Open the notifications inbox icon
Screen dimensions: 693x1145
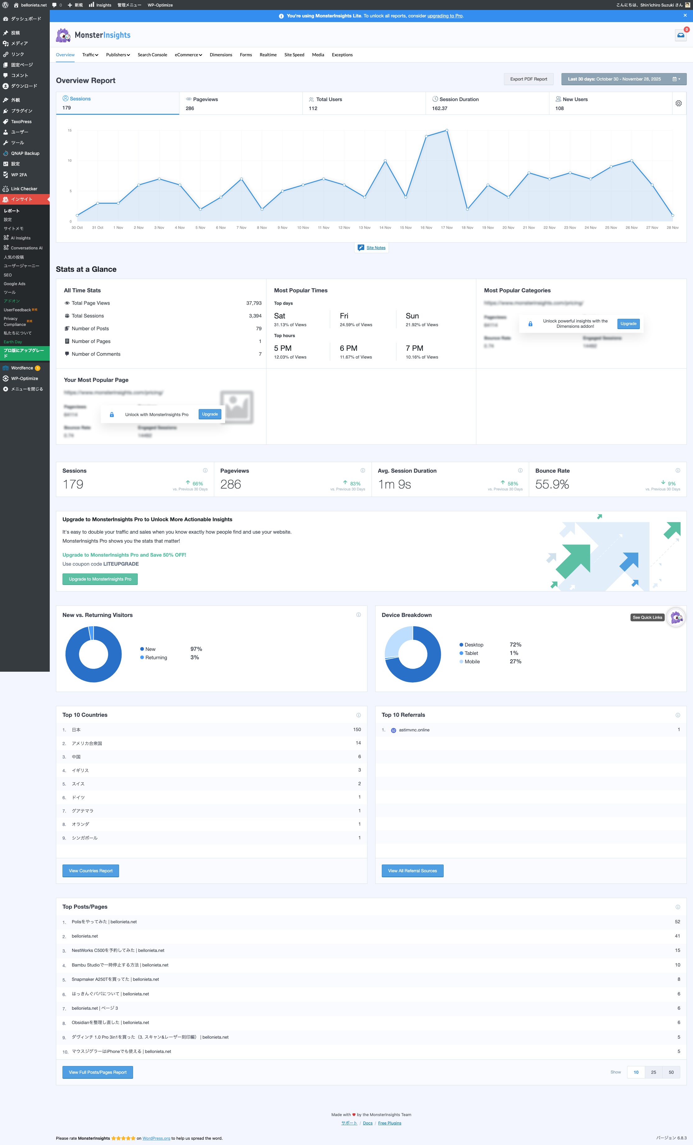pos(681,35)
